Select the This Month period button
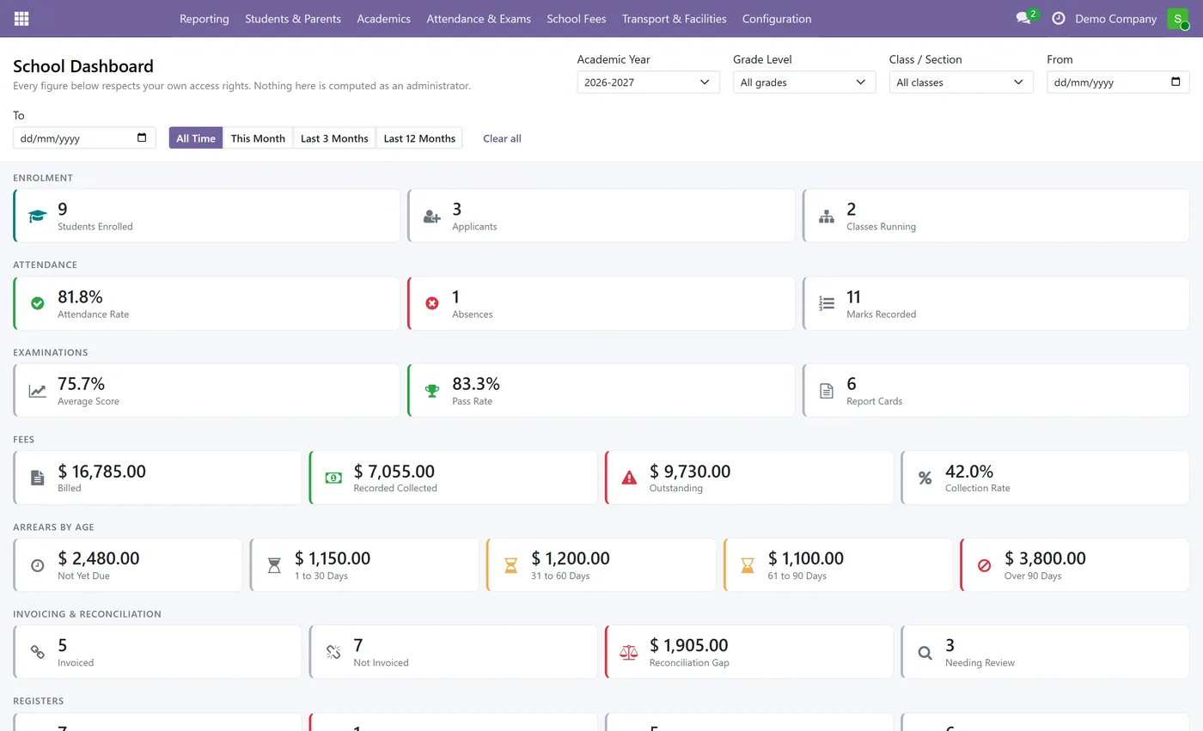The image size is (1203, 731). [x=258, y=138]
